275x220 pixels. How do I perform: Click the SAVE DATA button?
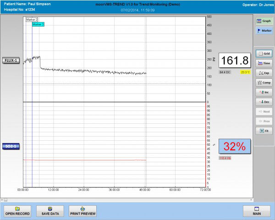tap(50, 211)
